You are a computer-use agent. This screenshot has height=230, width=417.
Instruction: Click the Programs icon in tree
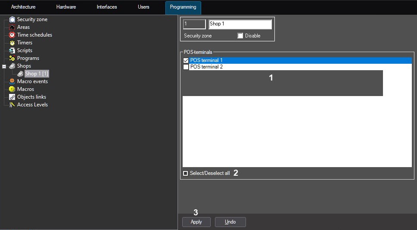(x=12, y=58)
